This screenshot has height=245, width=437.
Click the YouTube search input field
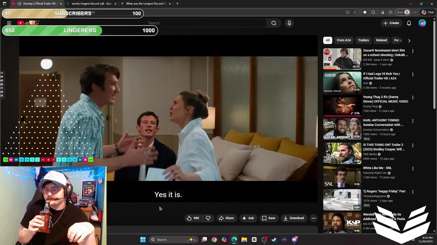(x=206, y=23)
